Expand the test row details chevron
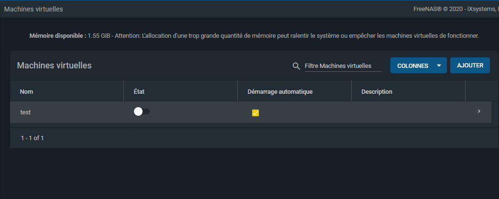499x199 pixels. click(479, 111)
